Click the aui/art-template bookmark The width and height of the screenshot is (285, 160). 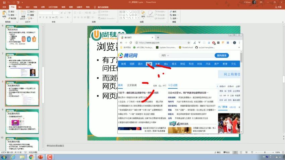click(x=205, y=48)
